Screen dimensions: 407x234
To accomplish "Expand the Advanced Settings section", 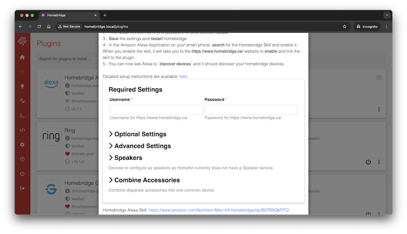I will [x=140, y=146].
